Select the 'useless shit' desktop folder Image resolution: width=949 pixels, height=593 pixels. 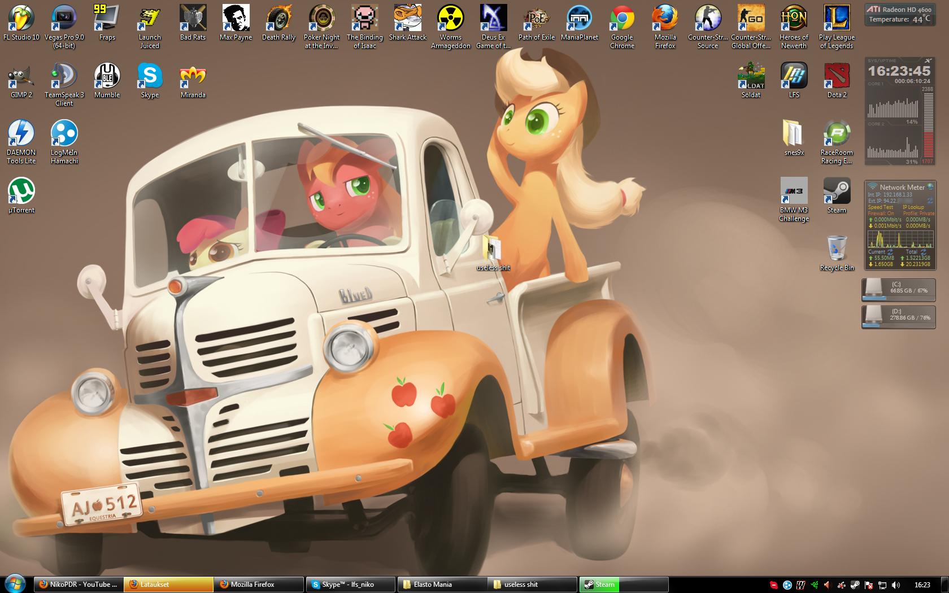493,253
